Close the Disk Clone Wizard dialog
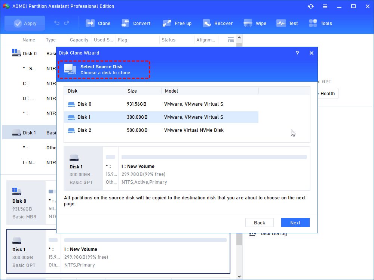374x280 pixels. click(311, 53)
